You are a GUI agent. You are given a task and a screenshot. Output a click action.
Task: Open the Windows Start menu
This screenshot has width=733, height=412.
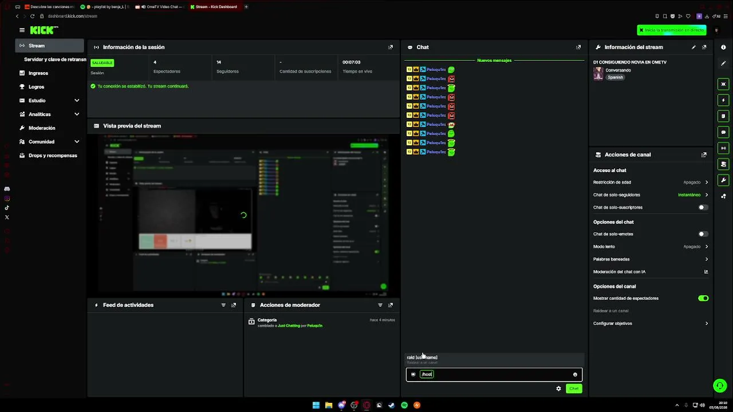coord(316,405)
